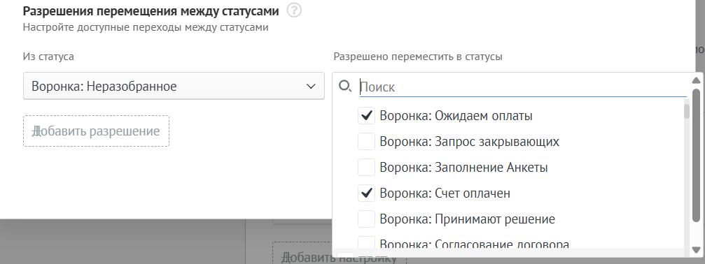Check Воронка: Запрос закрывающих checkbox
The height and width of the screenshot is (264, 705).
point(366,142)
